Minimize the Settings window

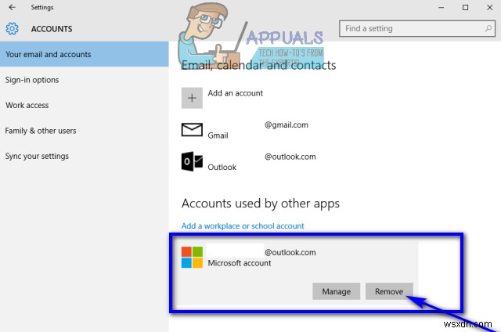coord(442,7)
